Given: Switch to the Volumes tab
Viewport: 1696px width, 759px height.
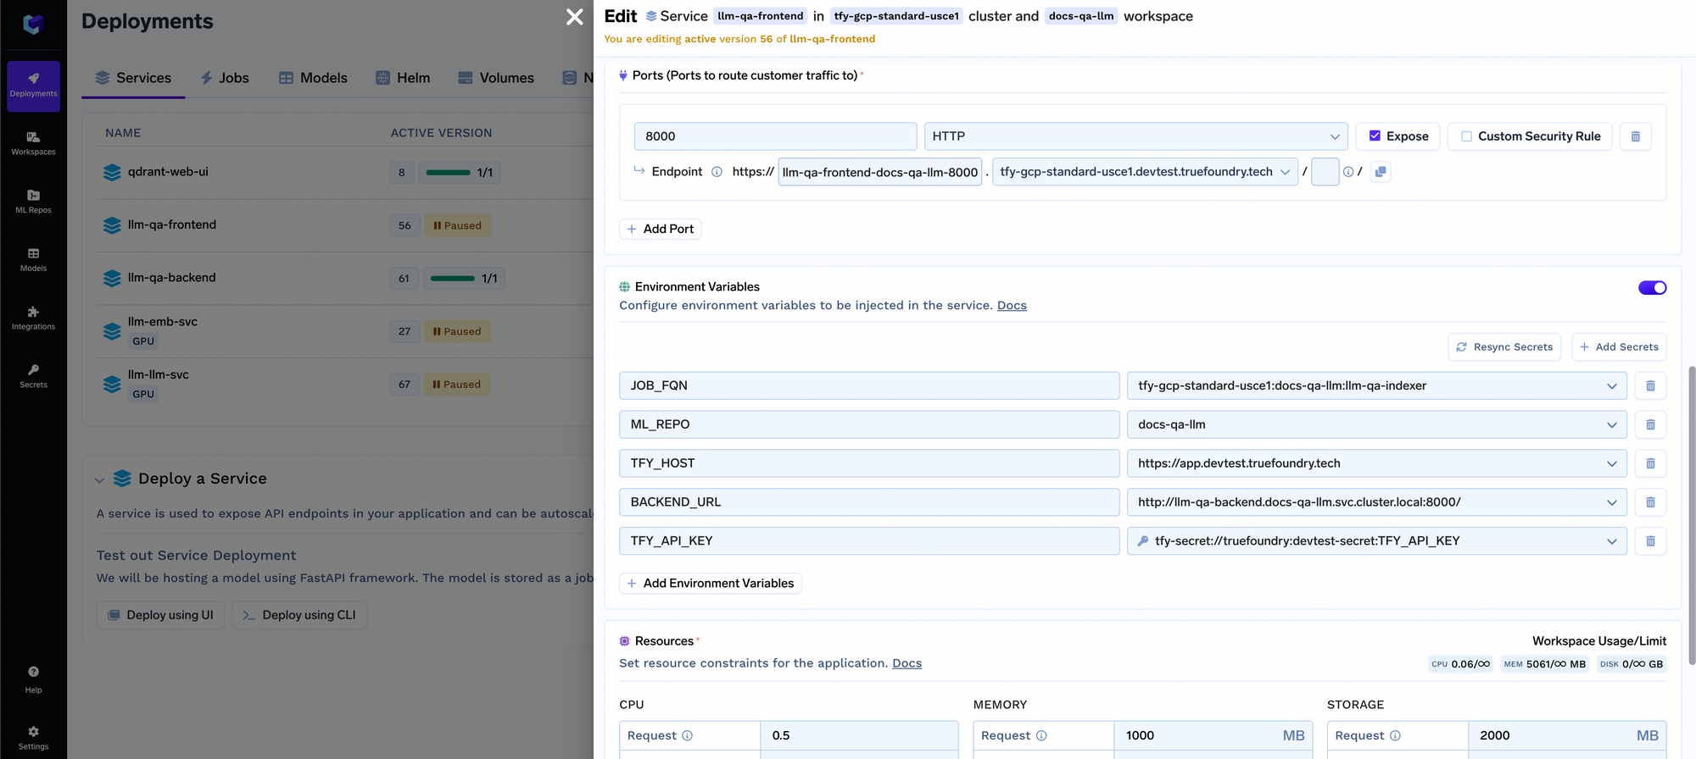Looking at the screenshot, I should pyautogui.click(x=496, y=78).
